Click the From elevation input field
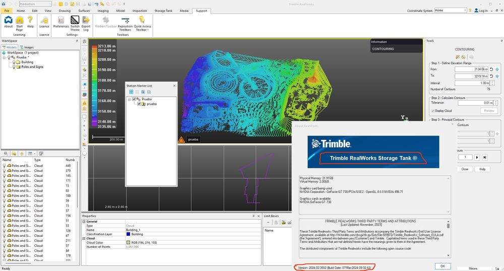Image resolution: width=504 pixels, height=271 pixels. [x=472, y=70]
